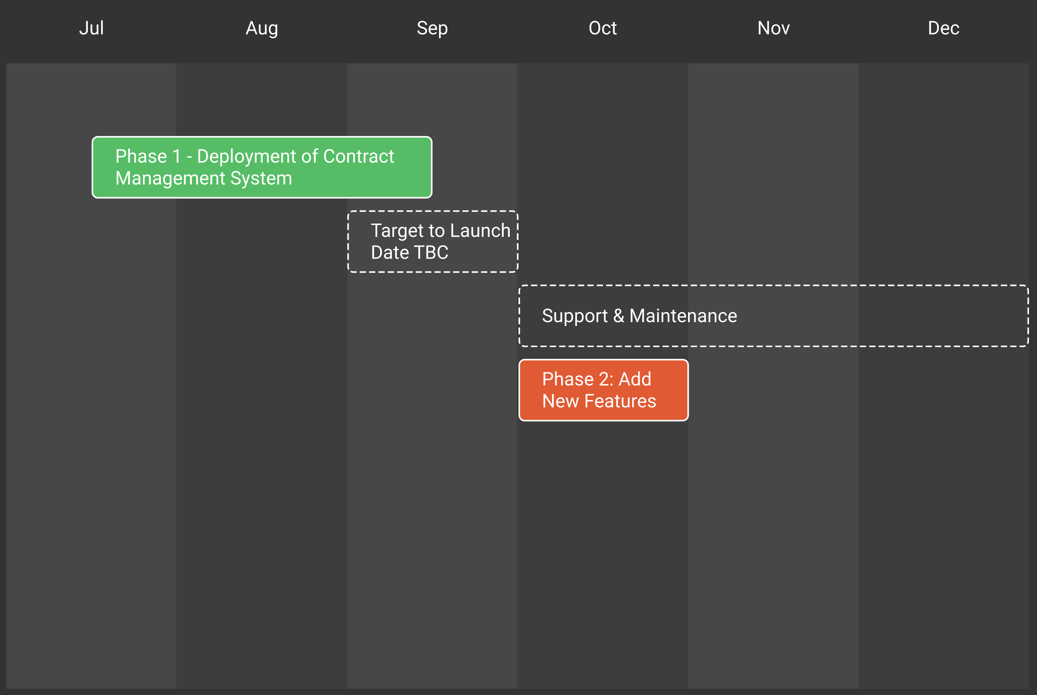Viewport: 1037px width, 695px height.
Task: Click the "Date TBC" text
Action: click(x=409, y=253)
